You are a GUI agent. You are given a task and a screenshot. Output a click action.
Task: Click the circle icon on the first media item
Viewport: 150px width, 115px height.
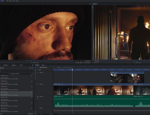point(32,76)
